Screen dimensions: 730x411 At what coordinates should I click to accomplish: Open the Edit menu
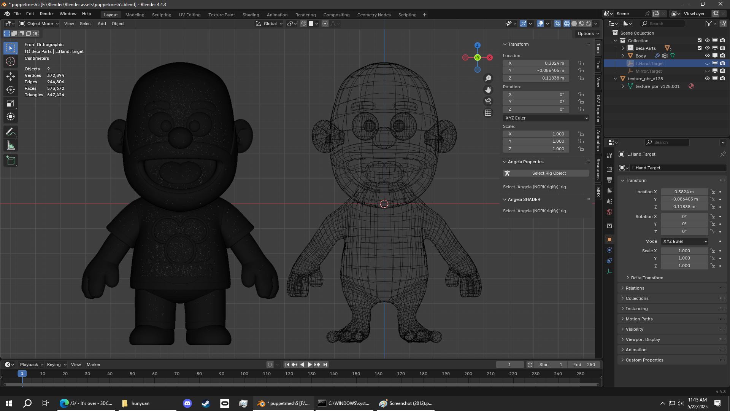pyautogui.click(x=30, y=14)
